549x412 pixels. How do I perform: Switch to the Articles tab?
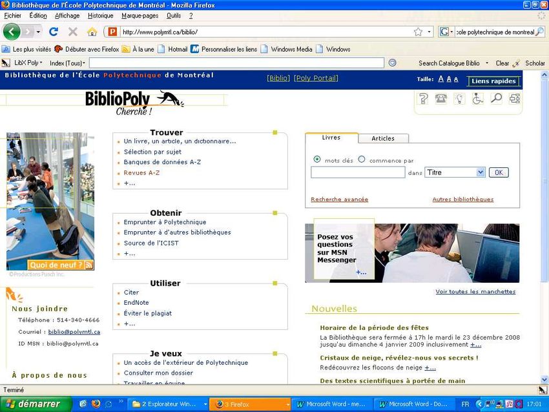(x=383, y=138)
